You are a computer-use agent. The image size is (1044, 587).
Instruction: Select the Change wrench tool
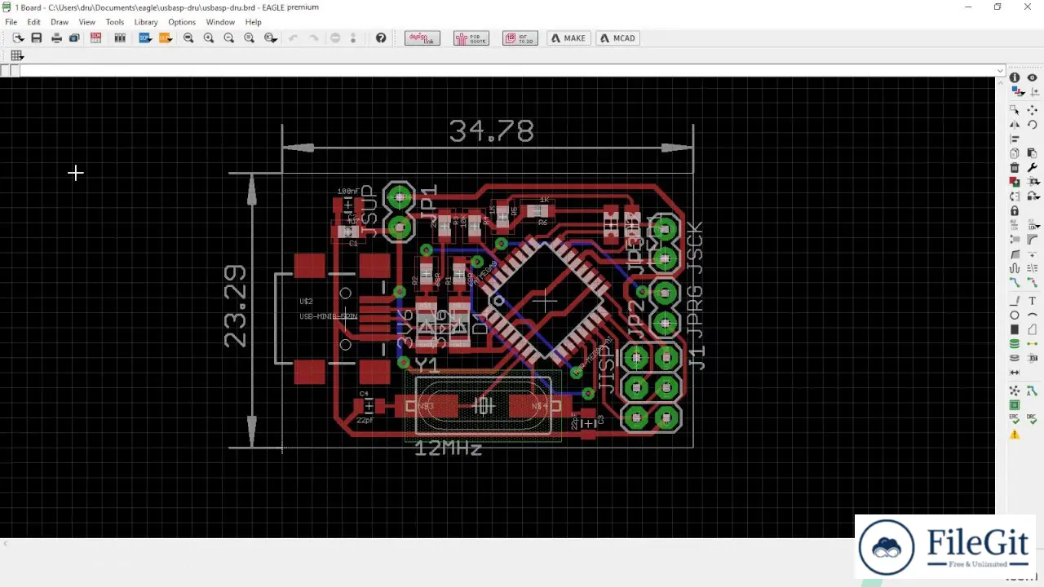coord(1032,167)
